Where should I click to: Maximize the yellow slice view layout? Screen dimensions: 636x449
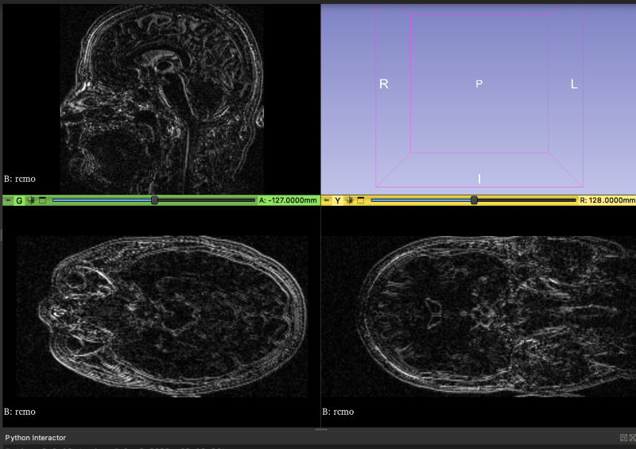click(x=361, y=200)
